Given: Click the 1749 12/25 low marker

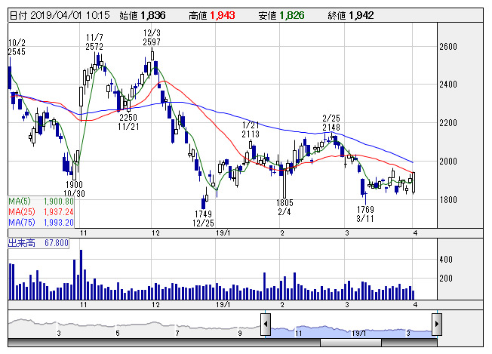Looking at the screenshot, I should click(204, 219).
